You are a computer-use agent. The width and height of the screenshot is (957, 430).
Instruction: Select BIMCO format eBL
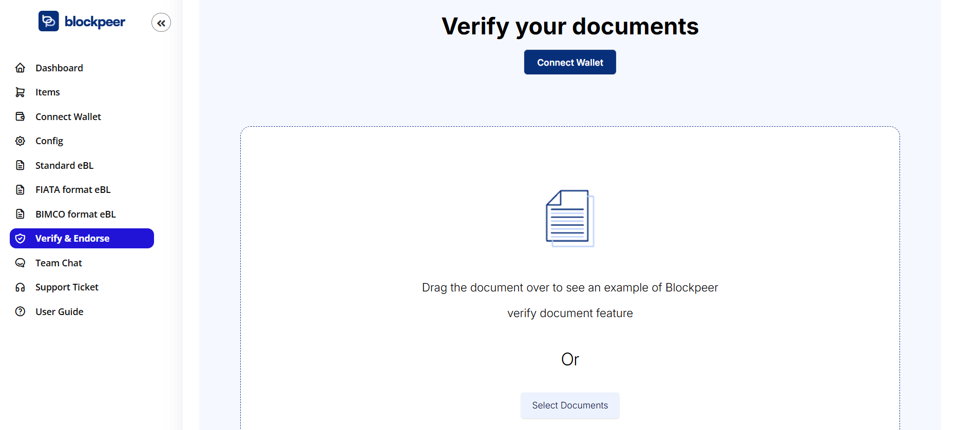coord(82,214)
